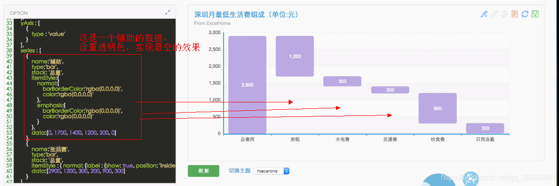Viewport: 559px width, 186px height.
Task: Open the orange data view icon
Action: coord(514,14)
